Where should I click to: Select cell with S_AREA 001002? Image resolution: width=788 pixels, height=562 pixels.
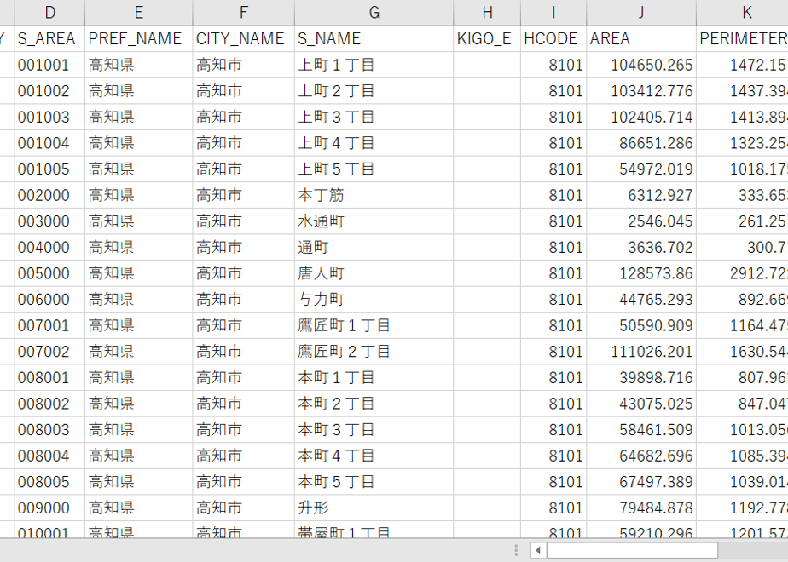point(49,91)
